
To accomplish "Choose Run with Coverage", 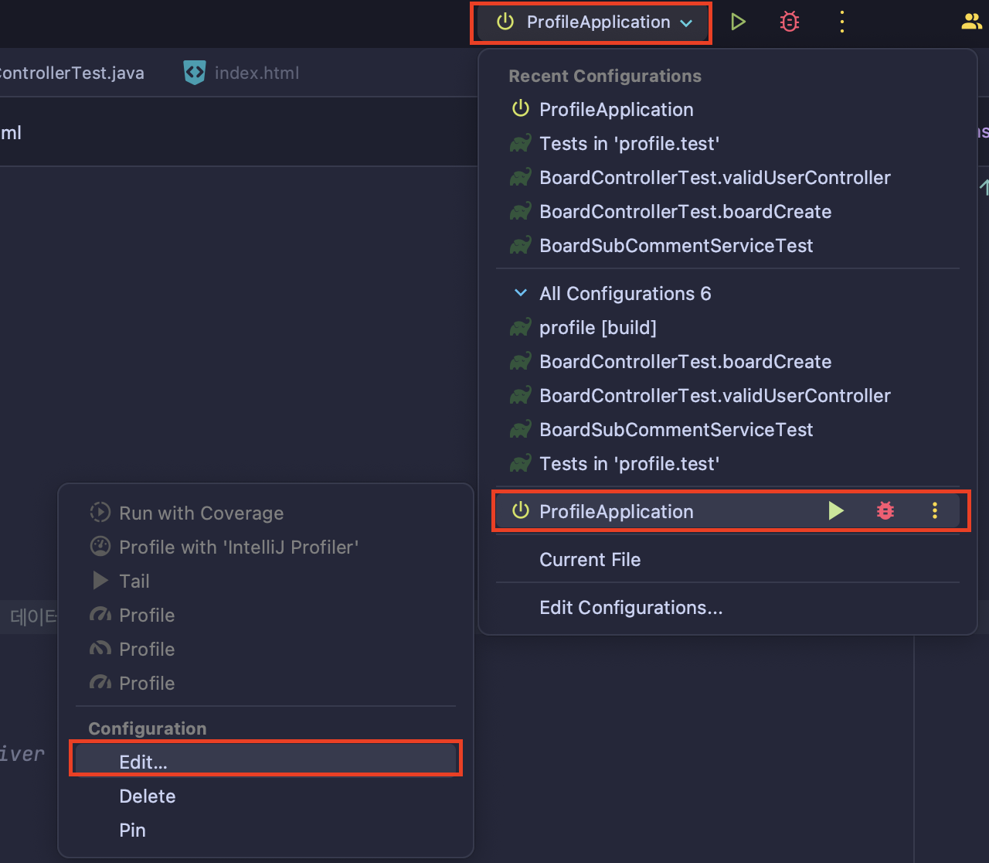I will [266, 513].
